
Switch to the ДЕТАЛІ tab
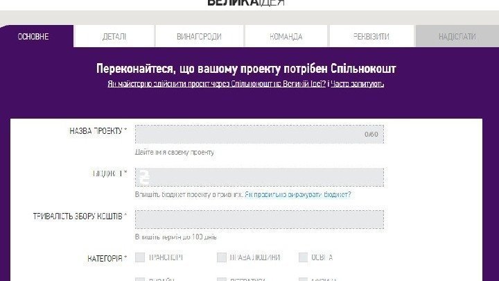114,36
